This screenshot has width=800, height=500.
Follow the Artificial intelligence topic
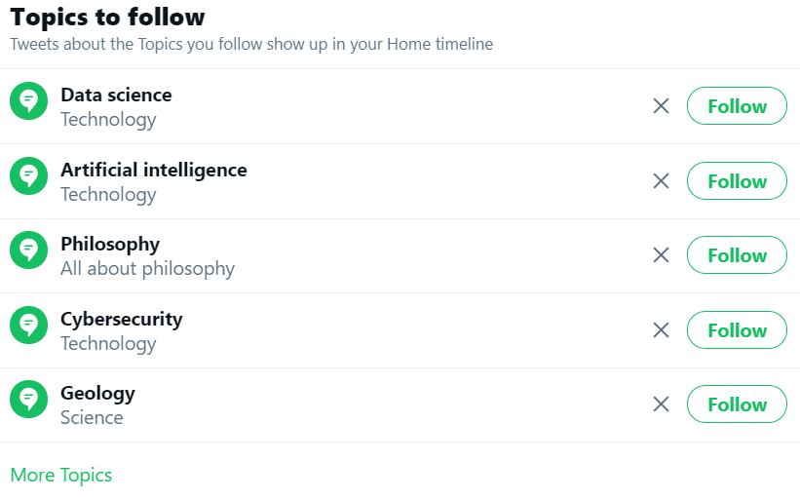coord(737,181)
